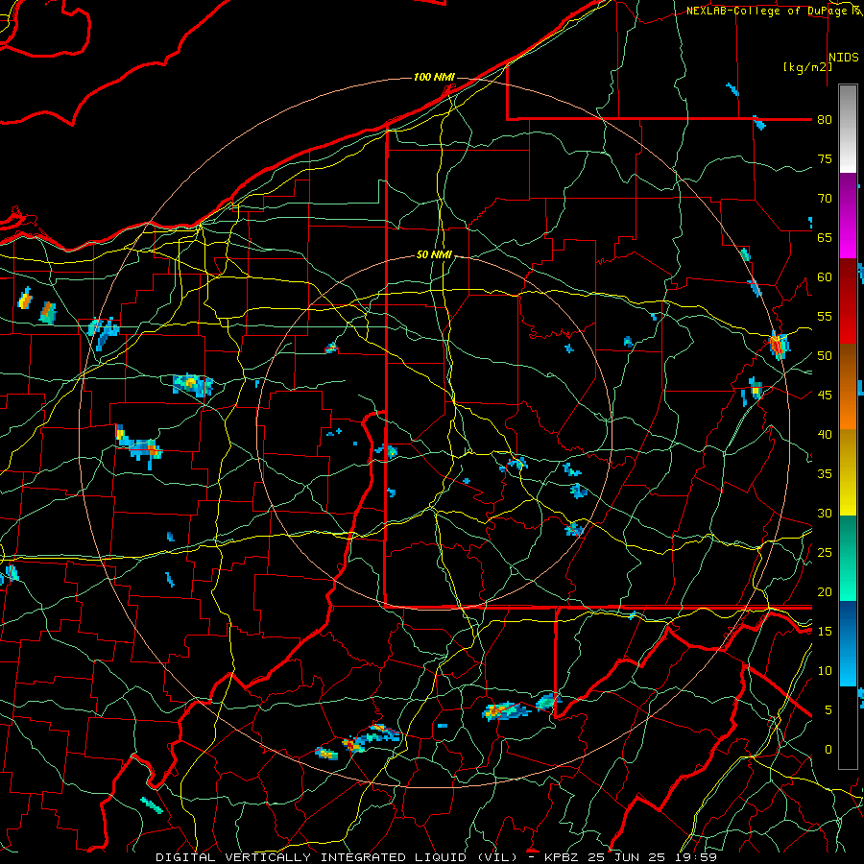Click the 40 value on the VIL scale
864x864 pixels.
click(x=825, y=435)
